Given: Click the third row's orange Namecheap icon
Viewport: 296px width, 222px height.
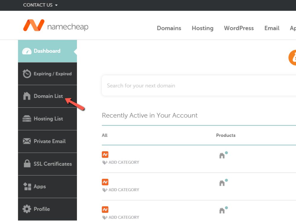Looking at the screenshot, I should [x=105, y=210].
